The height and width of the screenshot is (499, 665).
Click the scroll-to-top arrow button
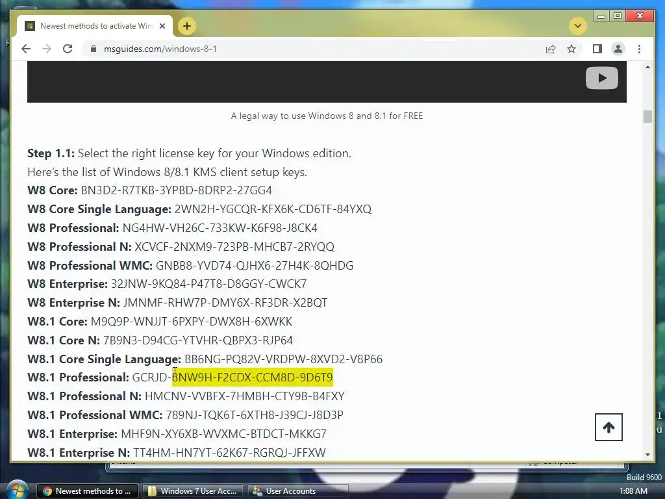[609, 428]
